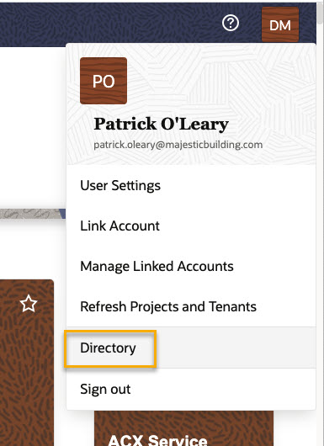The width and height of the screenshot is (324, 446).
Task: Click the PO profile avatar in menu
Action: click(x=104, y=81)
